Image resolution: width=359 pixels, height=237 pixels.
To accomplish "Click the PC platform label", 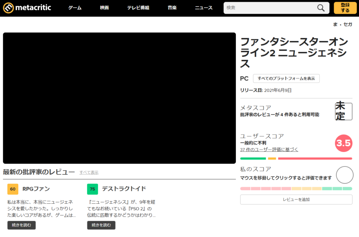I will 244,79.
